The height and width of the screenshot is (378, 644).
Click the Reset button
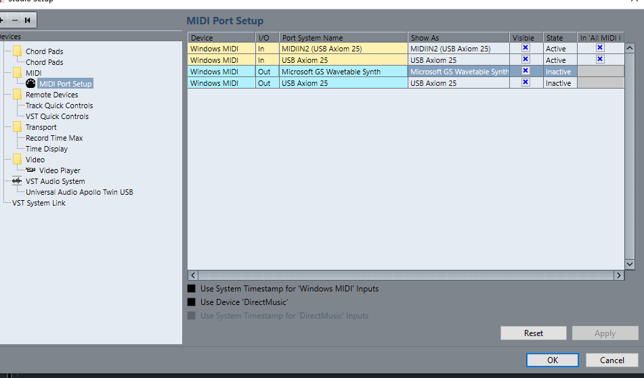click(x=533, y=333)
